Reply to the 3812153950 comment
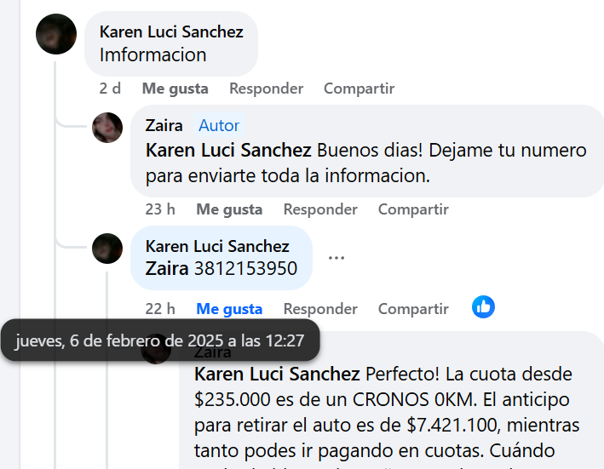This screenshot has width=604, height=469. 320,309
